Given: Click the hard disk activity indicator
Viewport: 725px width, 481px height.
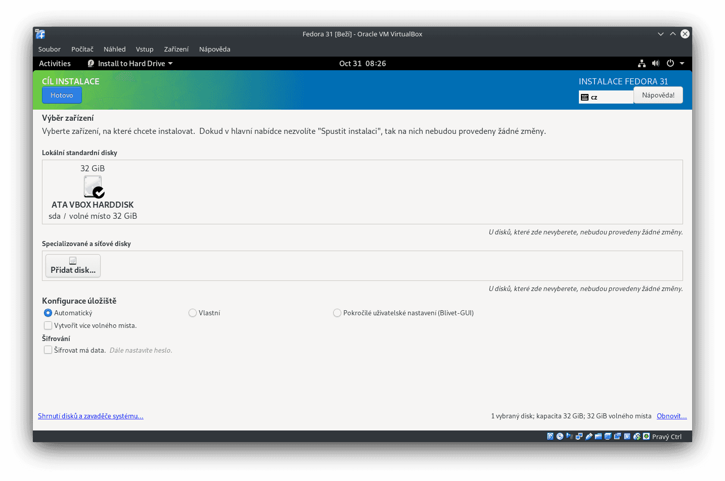Looking at the screenshot, I should tap(551, 436).
